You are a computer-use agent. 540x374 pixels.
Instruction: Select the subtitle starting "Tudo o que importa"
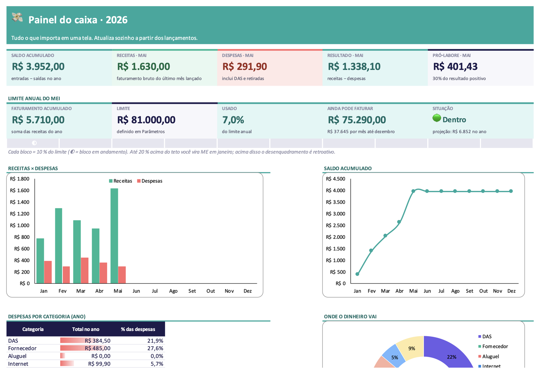coord(104,38)
